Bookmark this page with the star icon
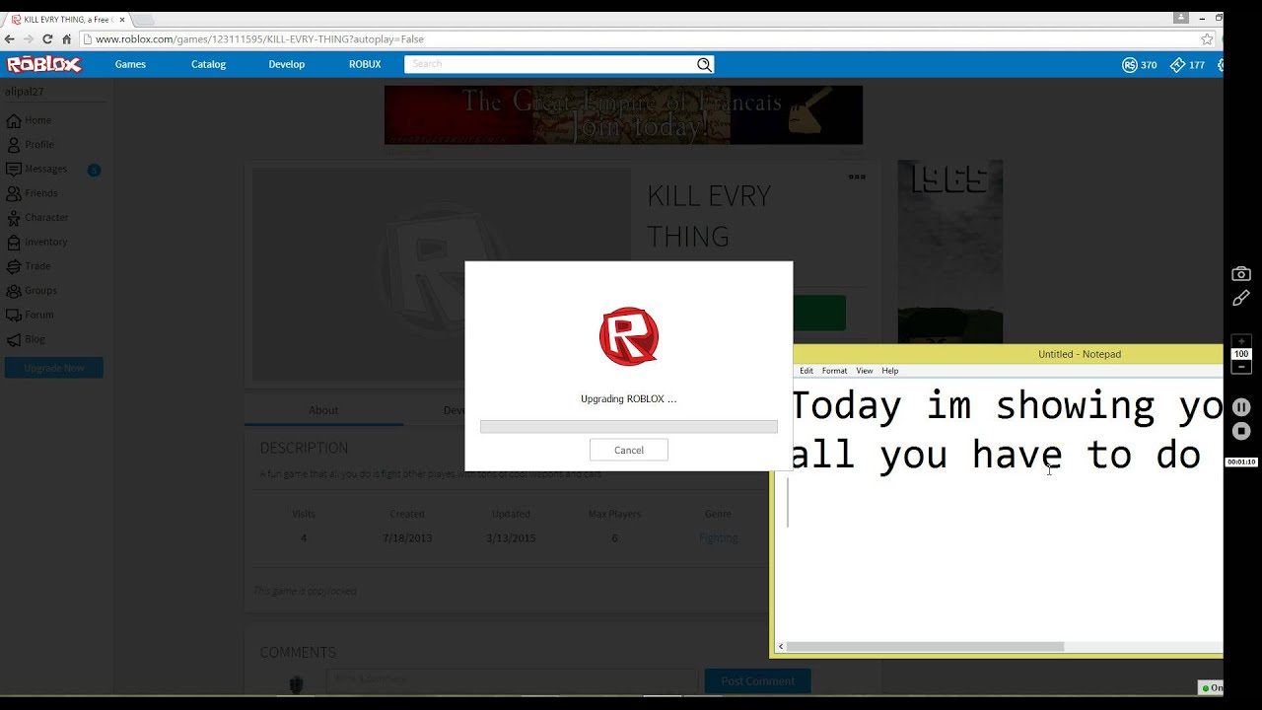This screenshot has width=1262, height=710. pos(1207,39)
